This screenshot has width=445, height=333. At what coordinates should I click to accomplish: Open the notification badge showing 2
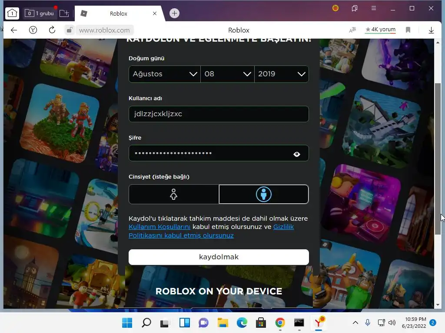point(433,323)
